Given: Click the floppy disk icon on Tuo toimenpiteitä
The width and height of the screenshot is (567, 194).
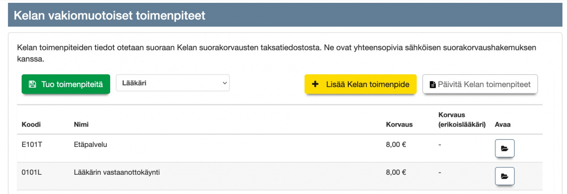Looking at the screenshot, I should 32,85.
